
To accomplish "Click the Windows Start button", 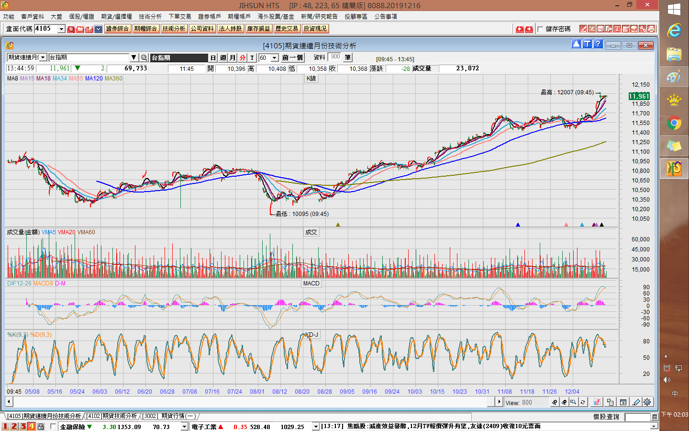I will pyautogui.click(x=674, y=9).
